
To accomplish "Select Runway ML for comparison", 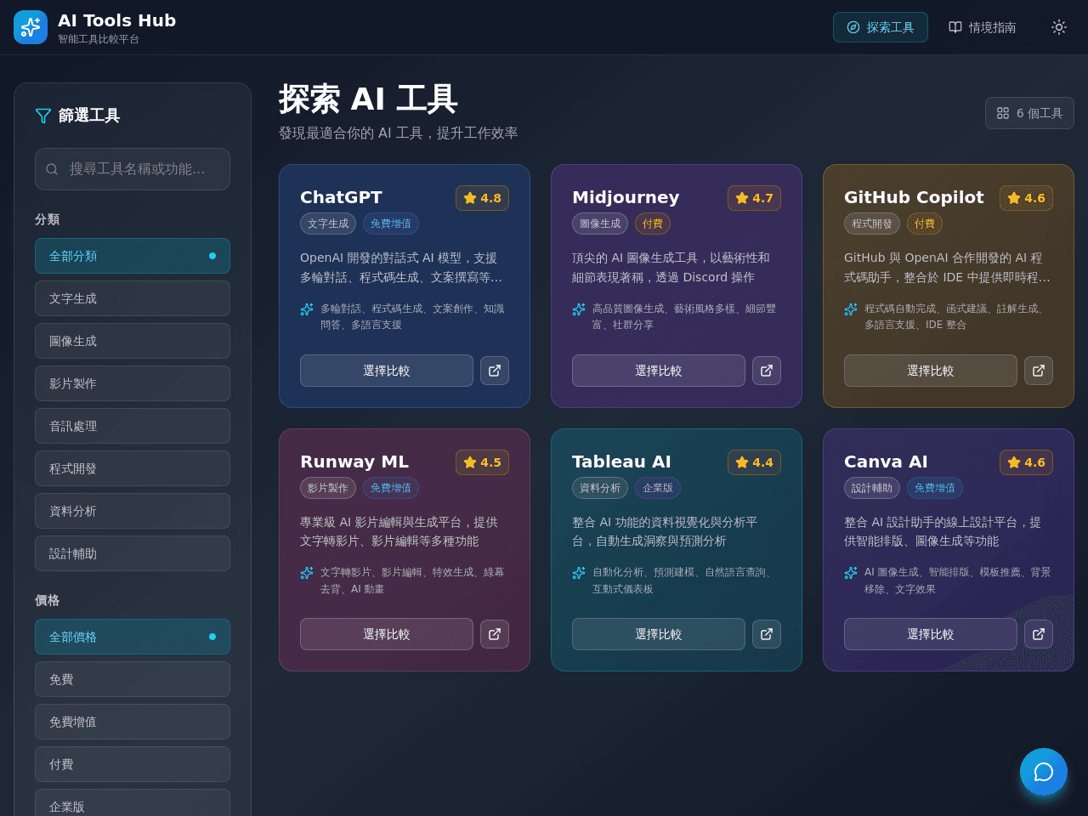I will (387, 634).
